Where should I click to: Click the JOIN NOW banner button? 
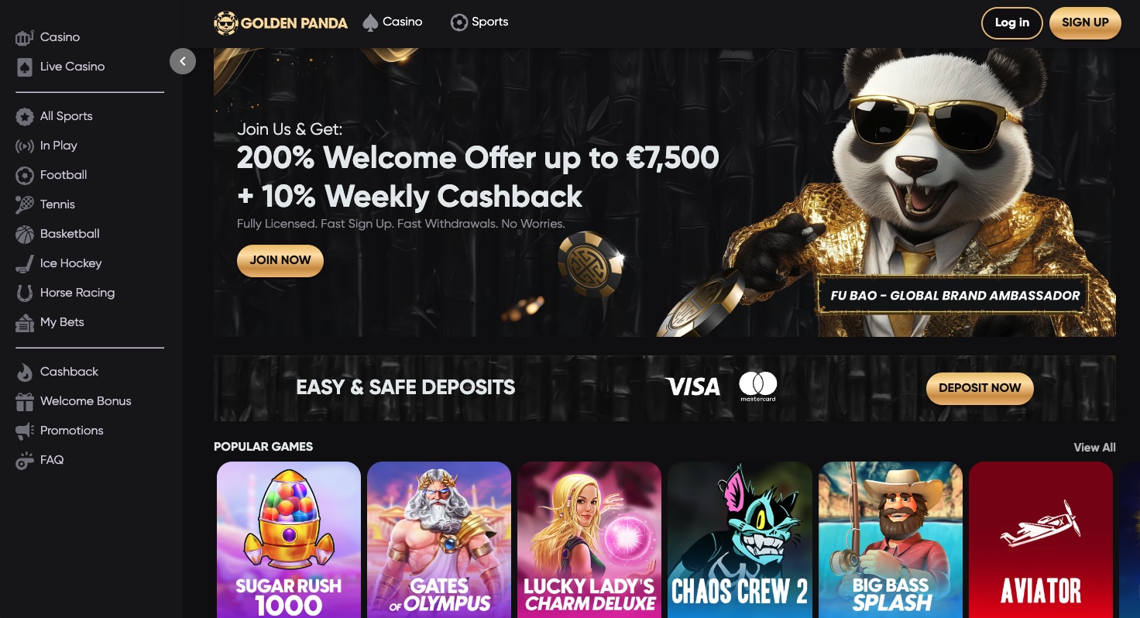[280, 260]
